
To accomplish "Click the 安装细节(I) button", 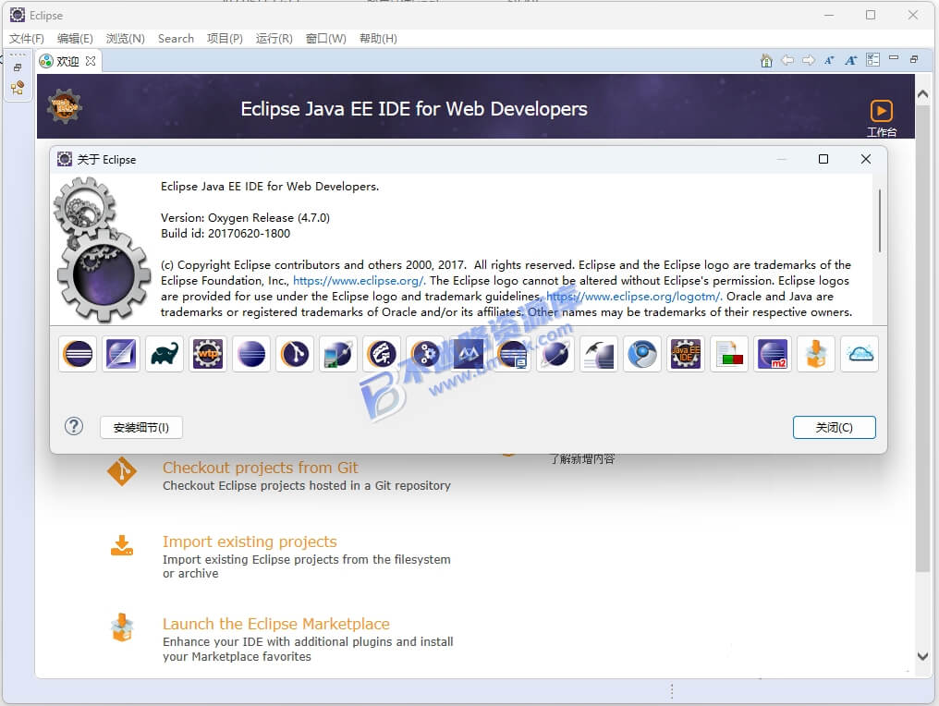I will pyautogui.click(x=141, y=428).
